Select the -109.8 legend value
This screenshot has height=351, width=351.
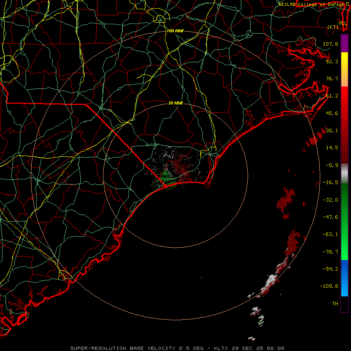[329, 286]
